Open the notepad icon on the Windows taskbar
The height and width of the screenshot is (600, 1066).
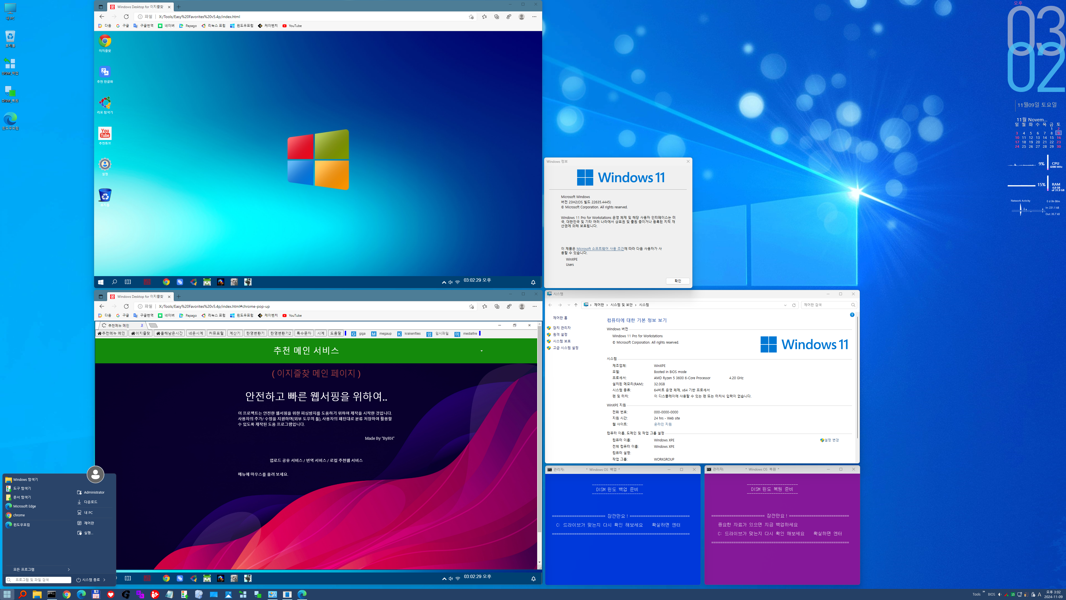[x=170, y=595]
